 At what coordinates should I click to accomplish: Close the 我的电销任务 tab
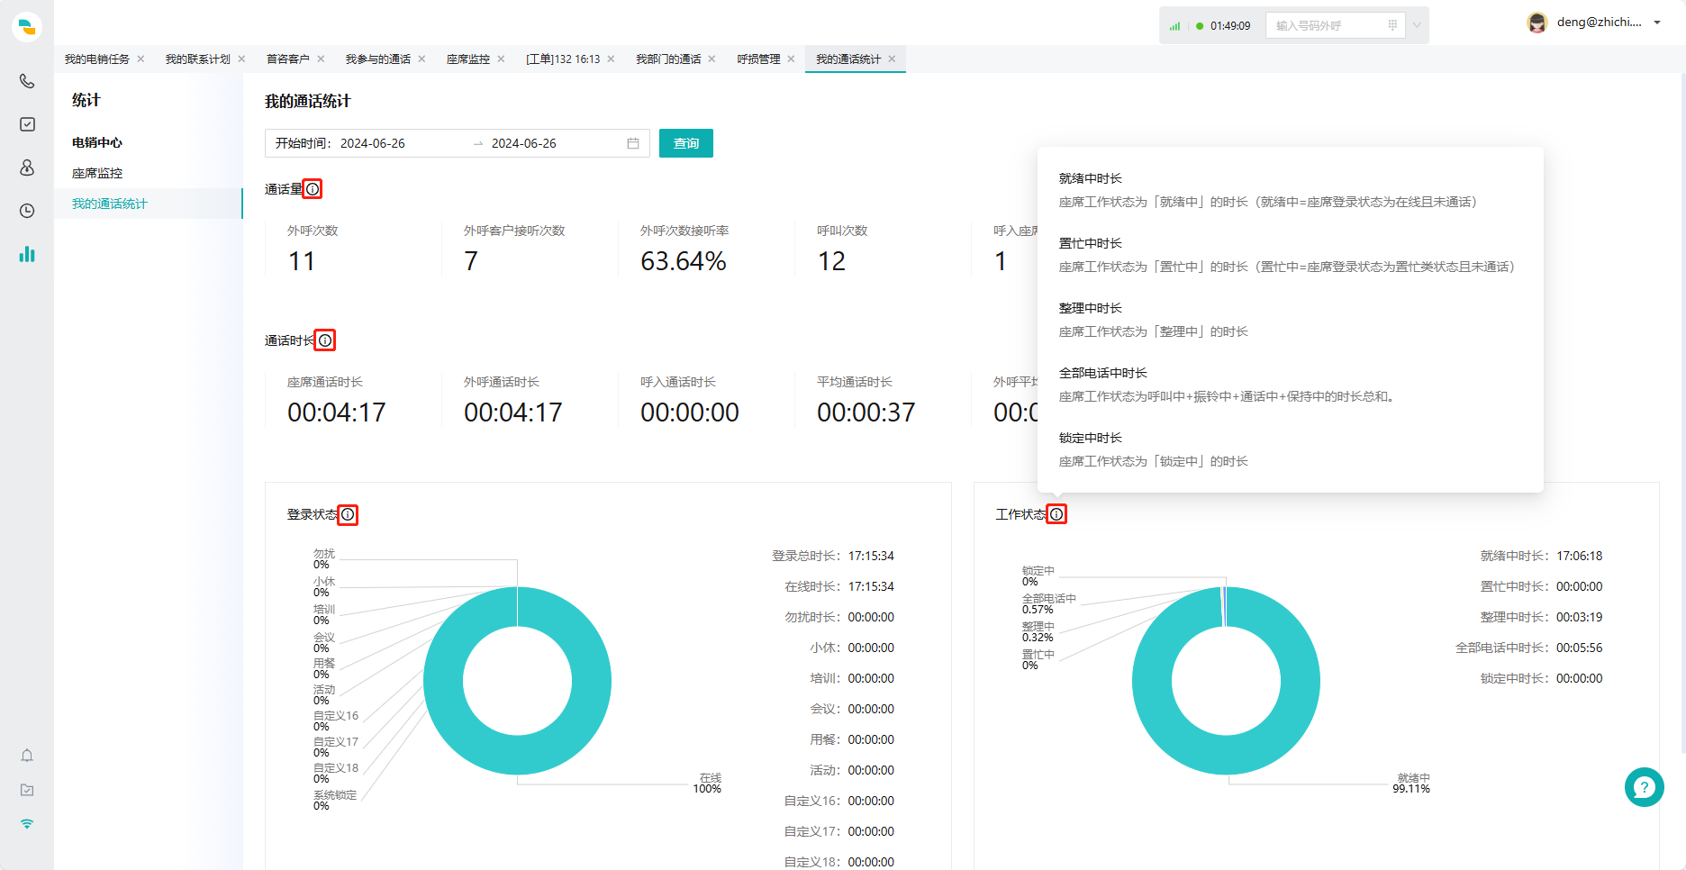[140, 59]
